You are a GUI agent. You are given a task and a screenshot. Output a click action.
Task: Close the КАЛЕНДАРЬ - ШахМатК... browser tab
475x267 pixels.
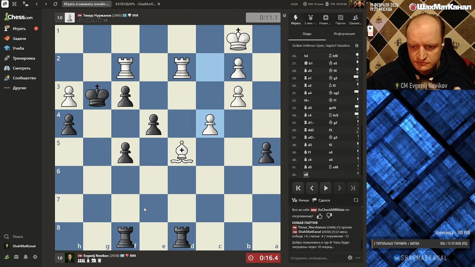[x=159, y=4]
